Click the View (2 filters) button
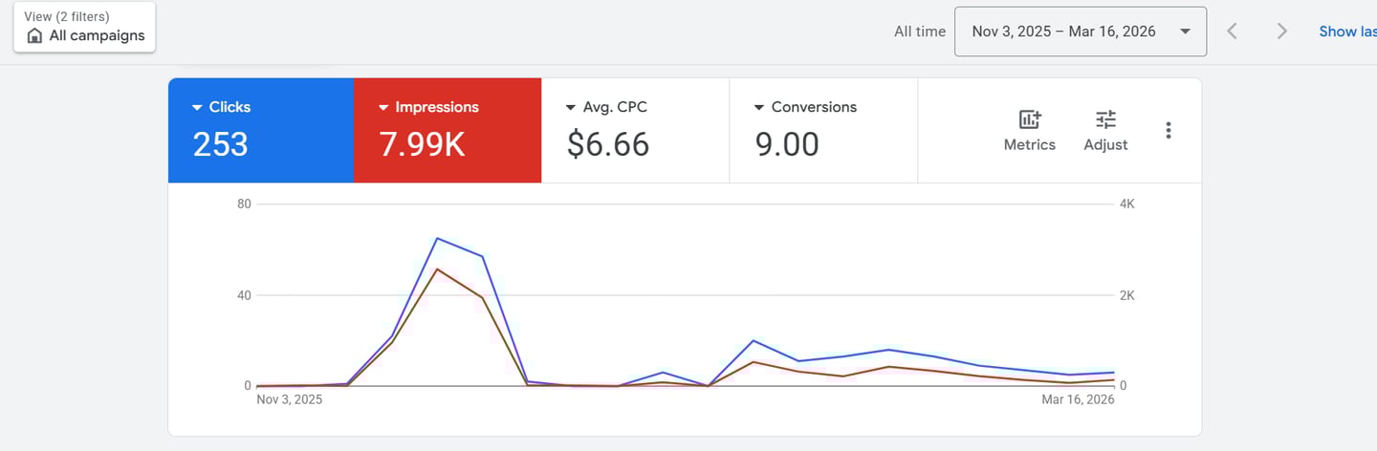 pyautogui.click(x=84, y=27)
